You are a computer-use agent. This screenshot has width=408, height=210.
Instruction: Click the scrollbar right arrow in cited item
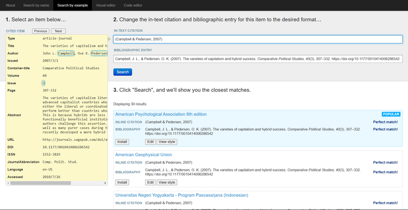pos(105,183)
